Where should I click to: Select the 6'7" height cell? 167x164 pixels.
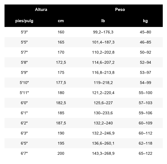pyautogui.click(x=24, y=153)
